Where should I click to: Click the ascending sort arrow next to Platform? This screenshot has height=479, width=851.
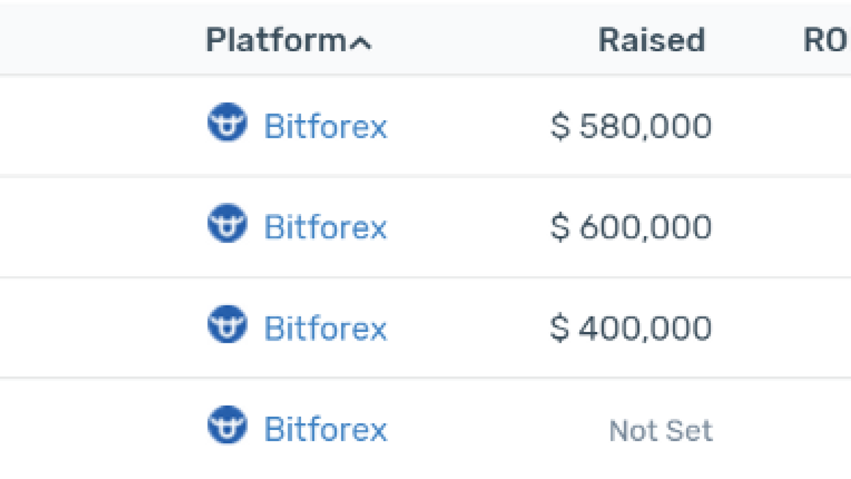click(361, 43)
